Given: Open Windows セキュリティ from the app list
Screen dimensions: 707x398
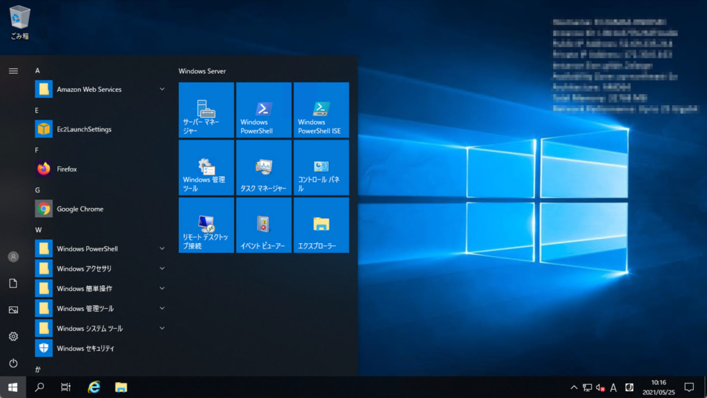Looking at the screenshot, I should [x=101, y=348].
